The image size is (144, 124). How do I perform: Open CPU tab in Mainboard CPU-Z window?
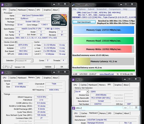pos(76,113)
